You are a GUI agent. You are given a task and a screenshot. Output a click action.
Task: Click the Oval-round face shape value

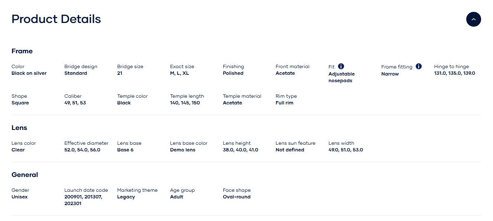(x=237, y=197)
